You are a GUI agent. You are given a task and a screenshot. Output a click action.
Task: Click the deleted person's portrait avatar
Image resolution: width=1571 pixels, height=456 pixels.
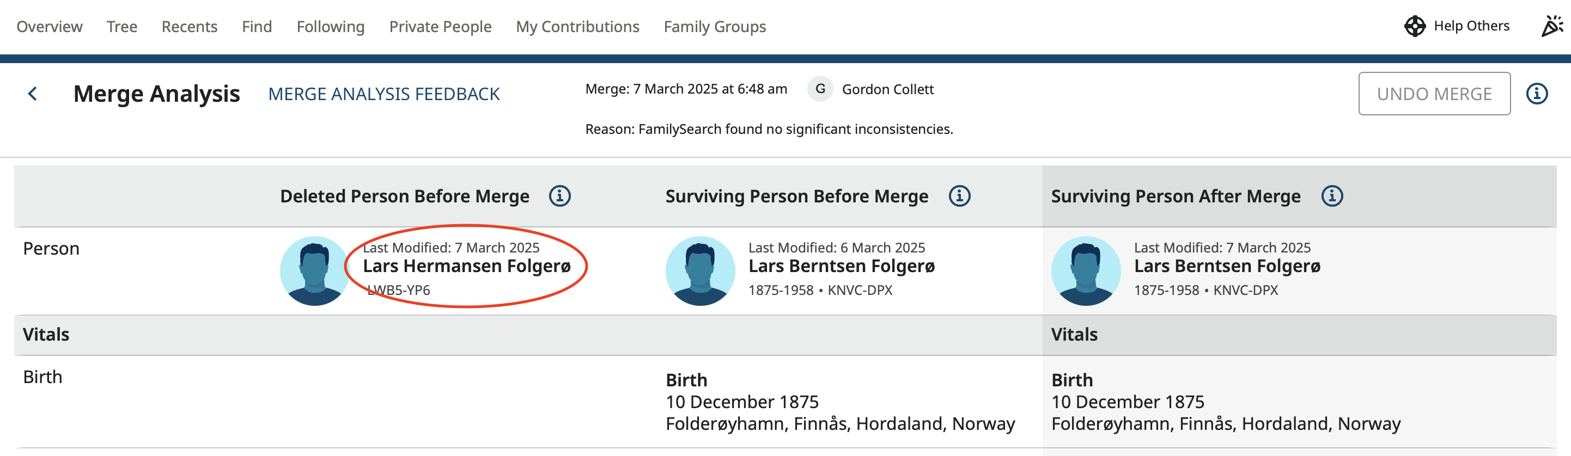click(315, 271)
